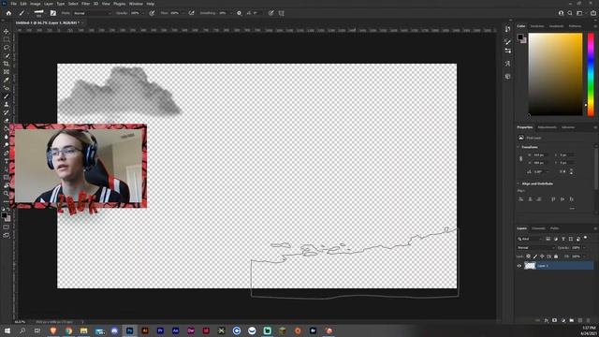The image size is (599, 337).
Task: Open Windows Start menu
Action: (7, 330)
